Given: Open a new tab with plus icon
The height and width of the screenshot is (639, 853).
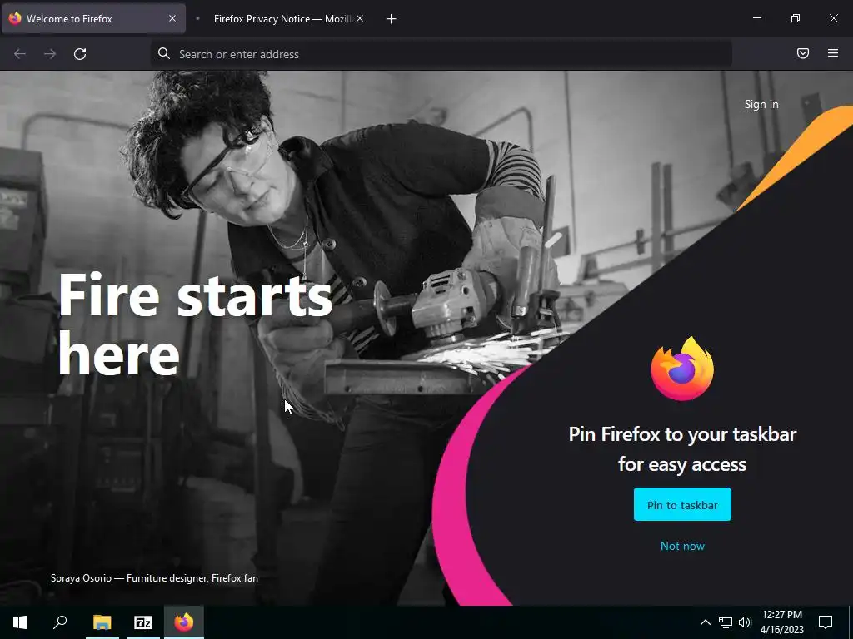Looking at the screenshot, I should (x=391, y=19).
